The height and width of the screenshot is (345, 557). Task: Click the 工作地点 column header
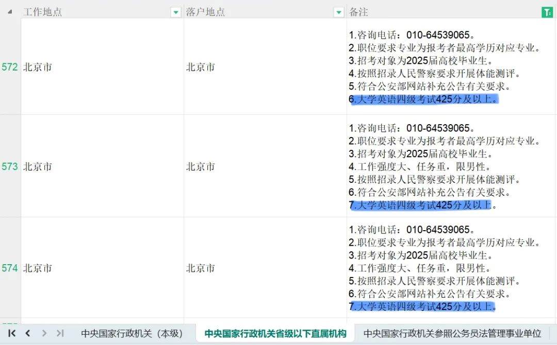pos(102,12)
